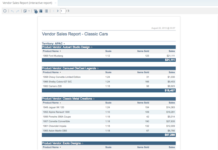Click the table layout panel icon
218x150 pixels.
41,11
